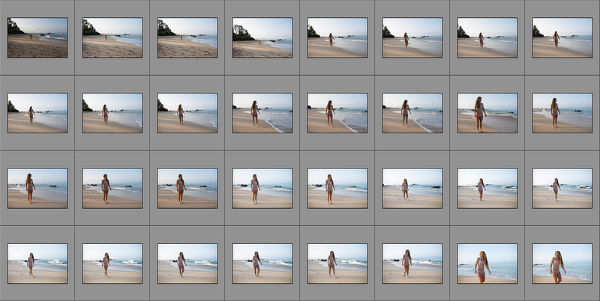600x301 pixels.
Task: Pick the third thumbnail in the top row
Action: click(x=187, y=37)
